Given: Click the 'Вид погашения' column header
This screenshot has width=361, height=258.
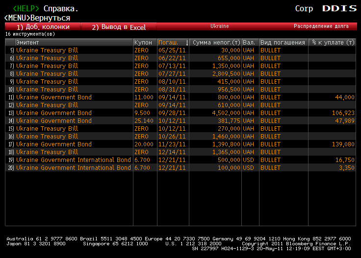Looking at the screenshot, I should [283, 43].
